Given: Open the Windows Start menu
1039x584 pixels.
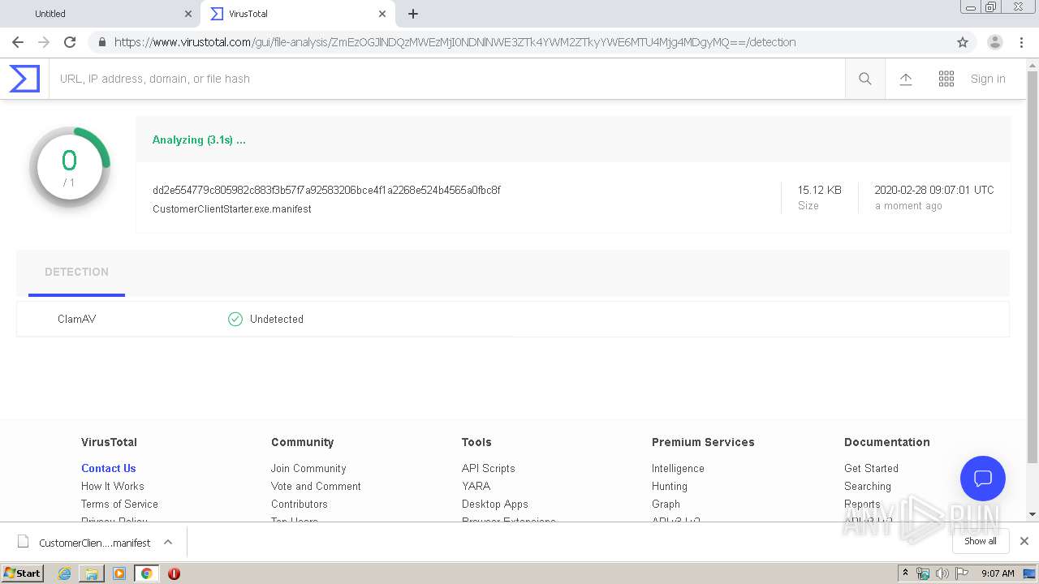Looking at the screenshot, I should [22, 573].
